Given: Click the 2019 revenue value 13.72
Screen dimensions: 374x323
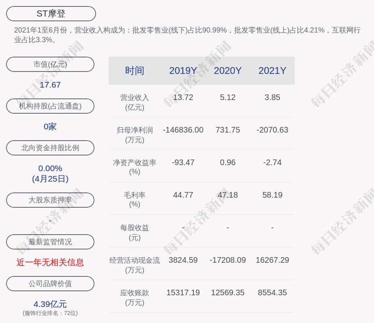Looking at the screenshot, I should tap(183, 98).
